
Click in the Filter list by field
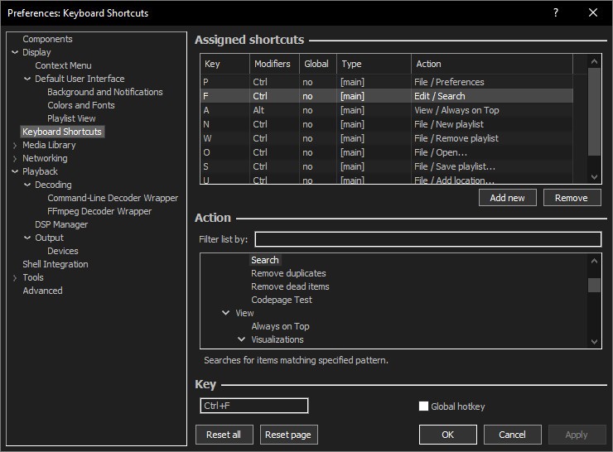pos(427,239)
